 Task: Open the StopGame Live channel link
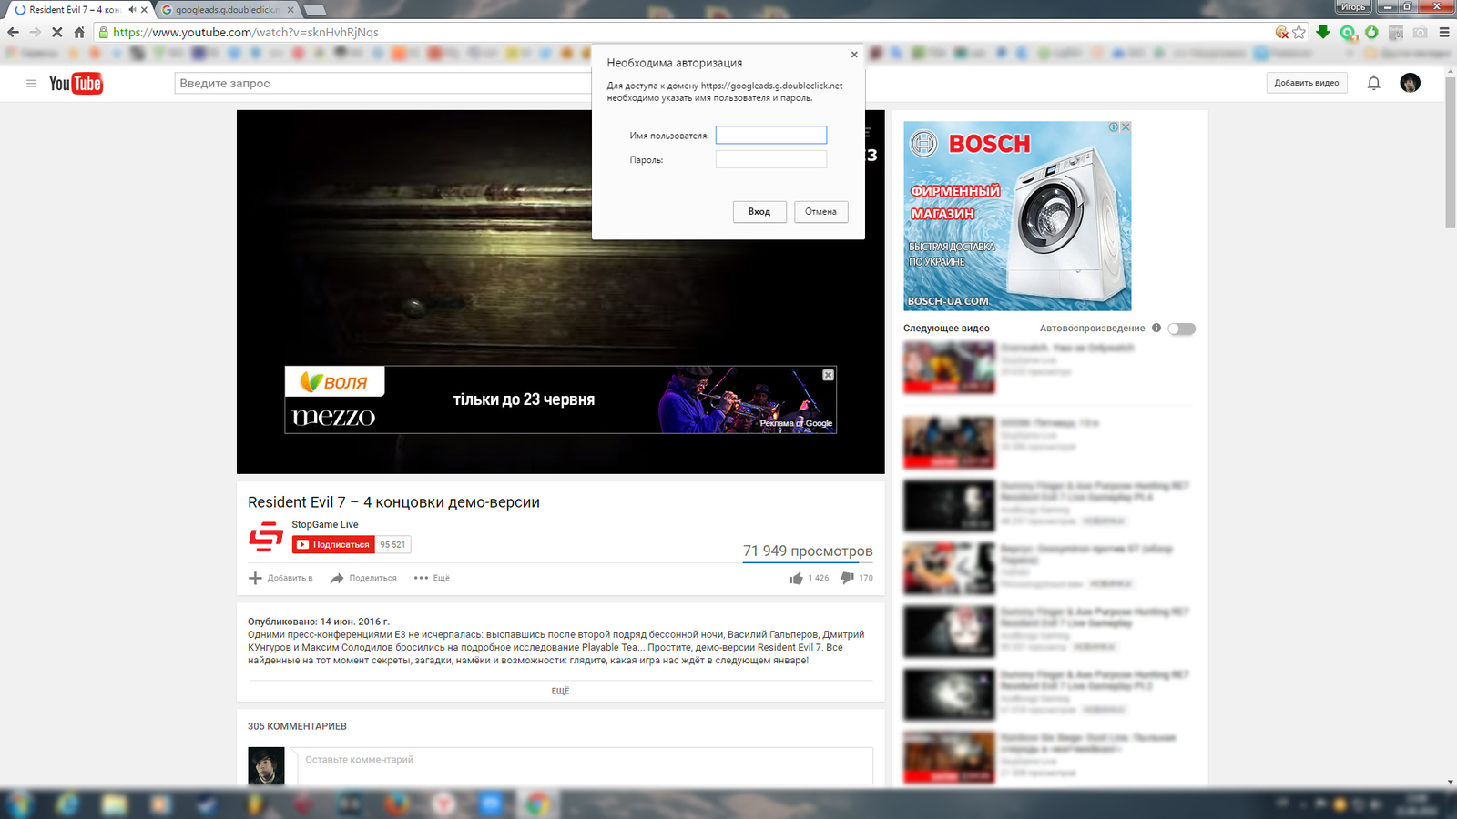(x=325, y=524)
